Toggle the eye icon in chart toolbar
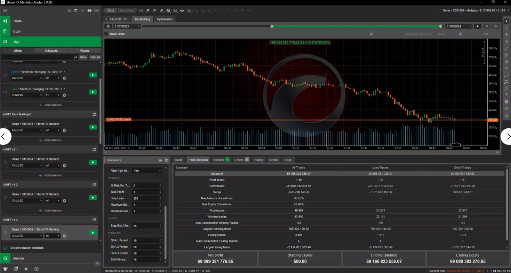The width and height of the screenshot is (511, 273). (x=182, y=10)
